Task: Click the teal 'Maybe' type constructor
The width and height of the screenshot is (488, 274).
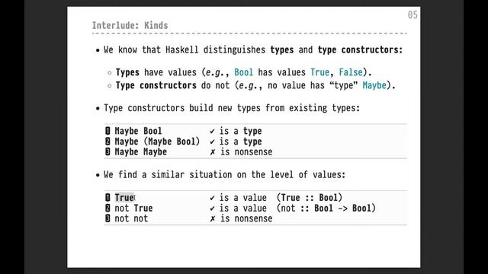Action: [x=374, y=85]
